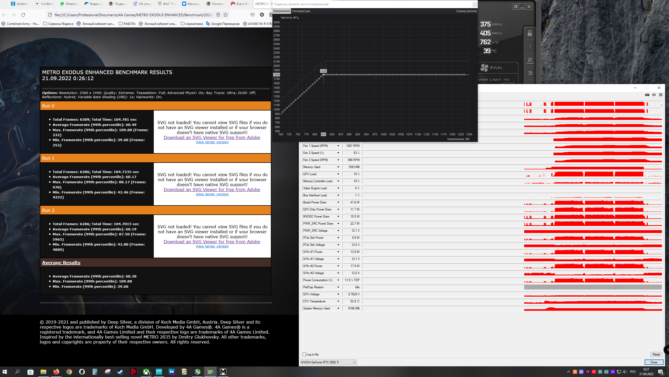
Task: Click the FAN icon in Afterburner
Action: point(484,68)
